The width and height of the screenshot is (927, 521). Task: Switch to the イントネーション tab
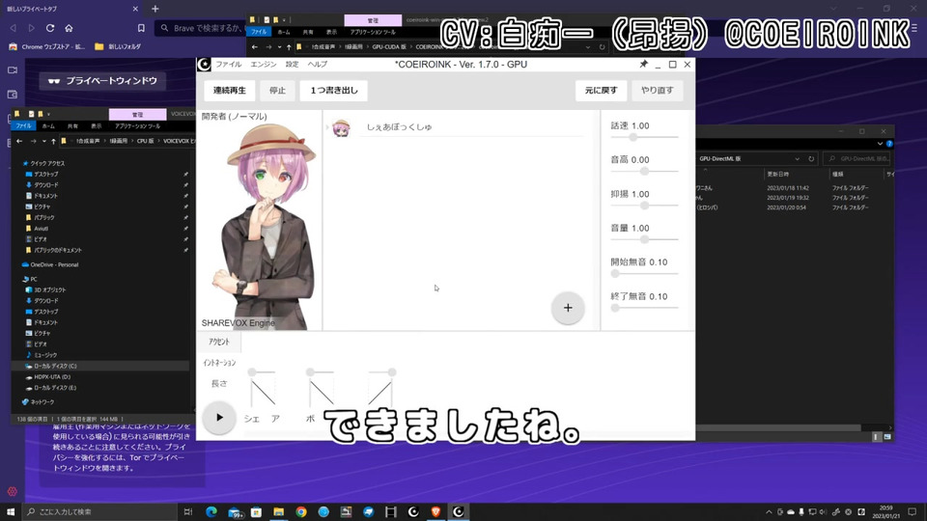click(x=219, y=363)
